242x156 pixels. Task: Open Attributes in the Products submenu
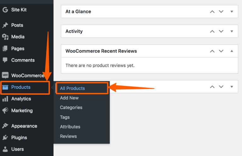pyautogui.click(x=70, y=127)
